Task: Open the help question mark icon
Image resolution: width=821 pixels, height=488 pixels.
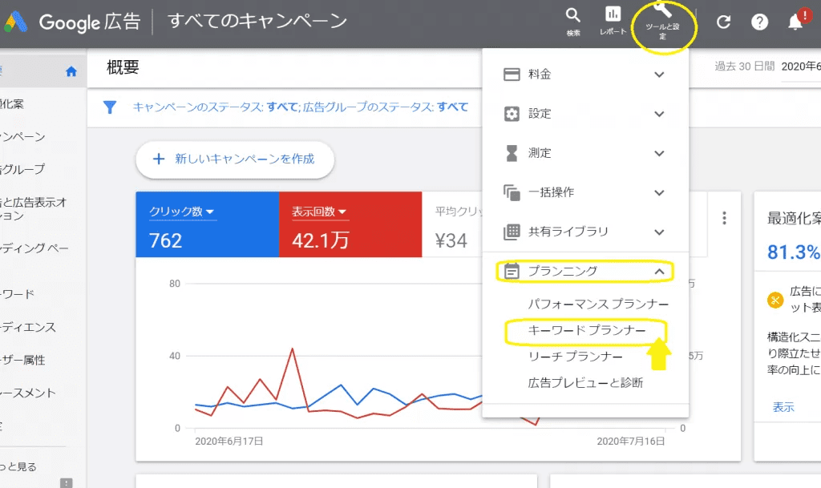Action: point(760,22)
